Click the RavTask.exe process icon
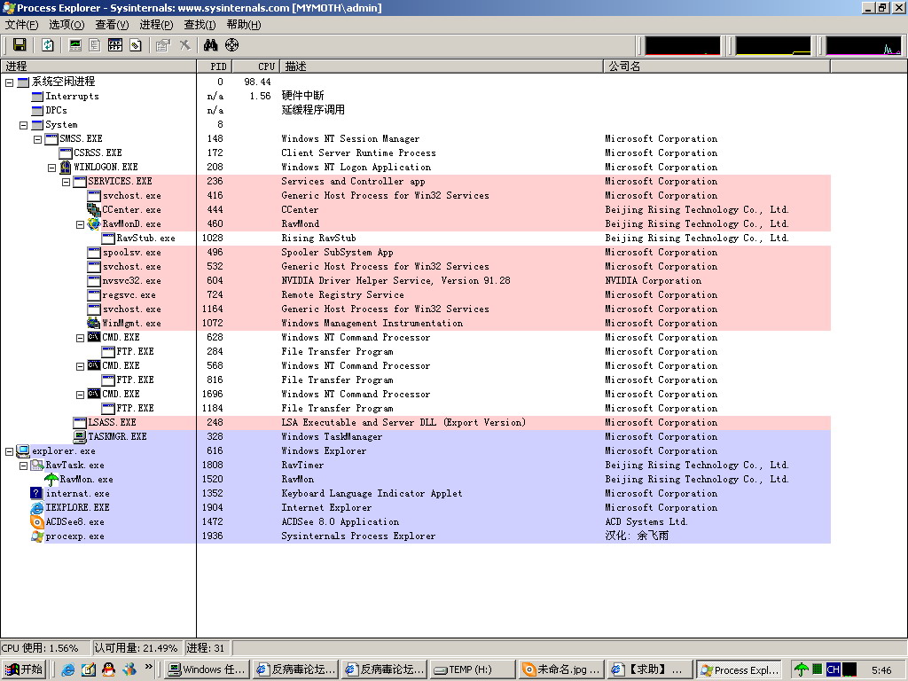This screenshot has height=681, width=908. coord(37,465)
